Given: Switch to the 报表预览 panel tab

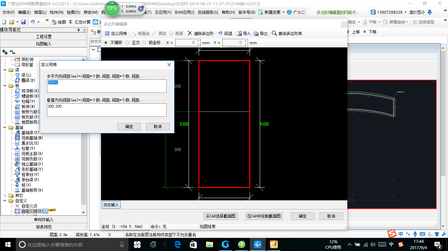Looking at the screenshot, I should coord(44,227).
